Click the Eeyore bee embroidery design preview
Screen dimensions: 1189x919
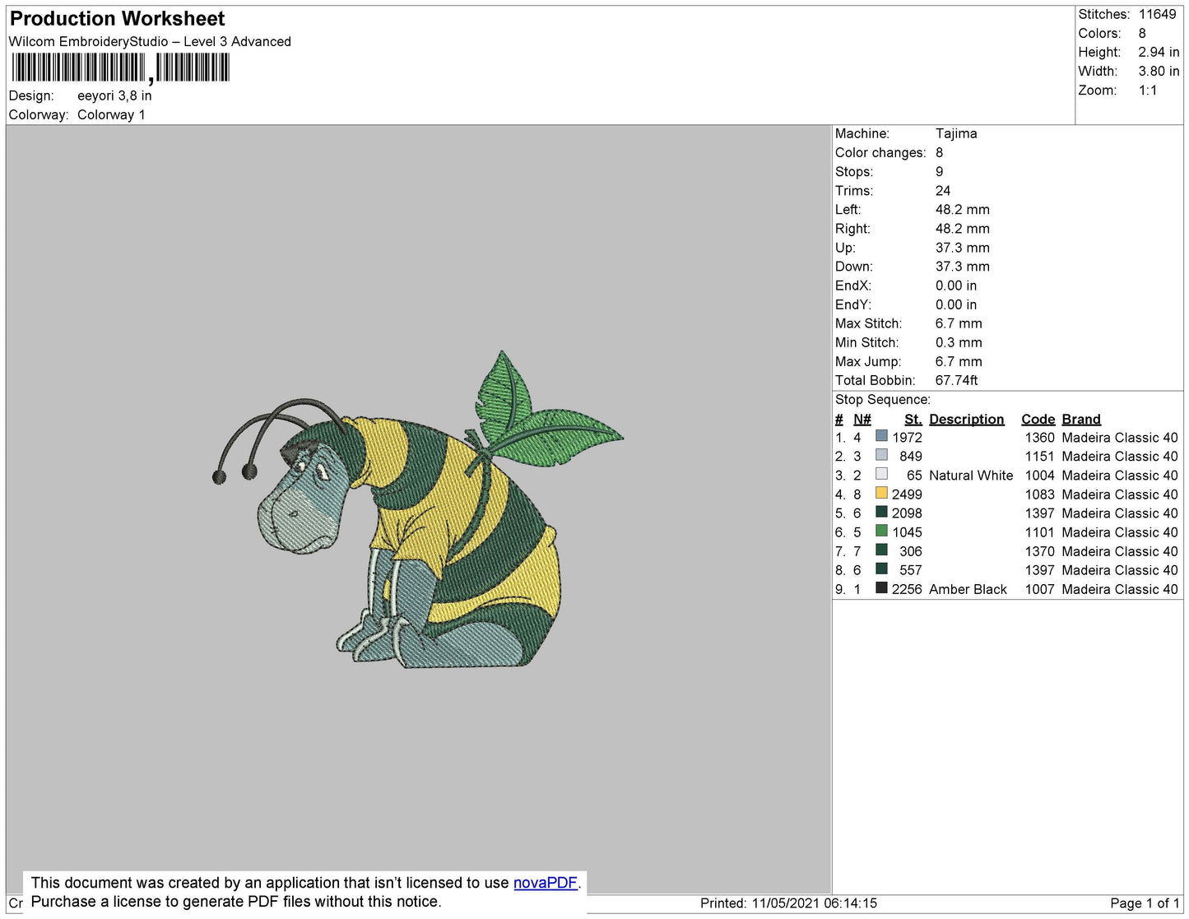click(x=418, y=509)
